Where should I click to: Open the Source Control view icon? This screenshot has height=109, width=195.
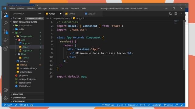click(5, 31)
